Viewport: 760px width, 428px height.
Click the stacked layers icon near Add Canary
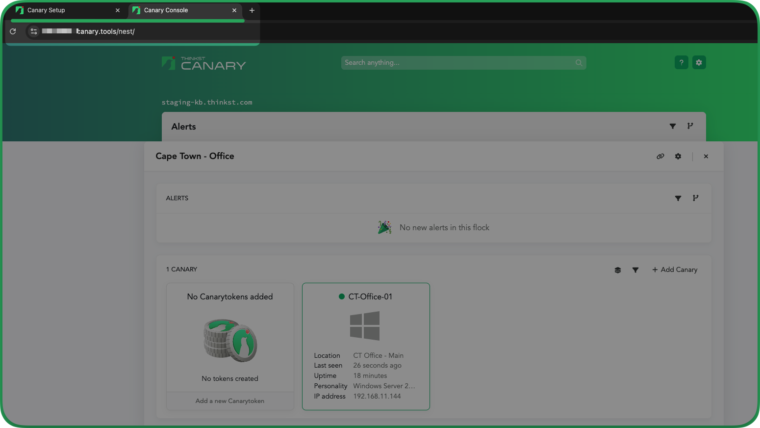(x=618, y=270)
